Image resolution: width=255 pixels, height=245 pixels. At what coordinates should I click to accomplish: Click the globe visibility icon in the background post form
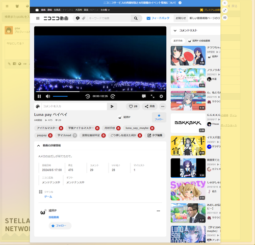coord(20,64)
